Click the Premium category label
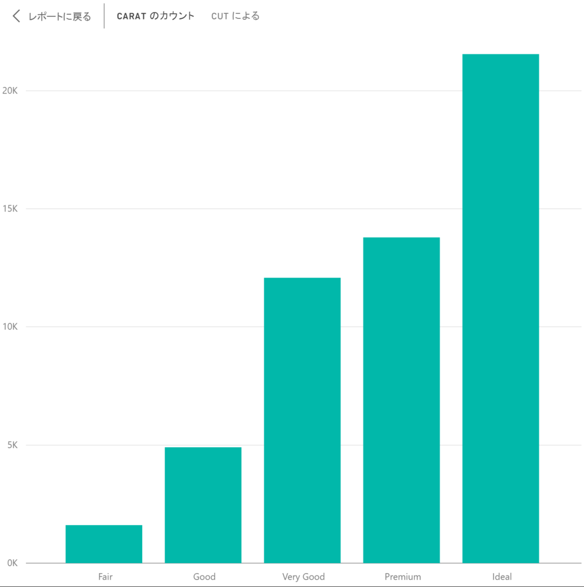Viewport: 584px width, 587px height. tap(403, 577)
